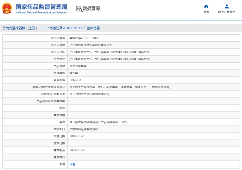Select 第二类 management category value
242x170 pixels.
point(74,73)
